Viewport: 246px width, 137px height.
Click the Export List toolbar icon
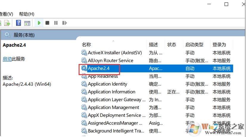coord(7,23)
